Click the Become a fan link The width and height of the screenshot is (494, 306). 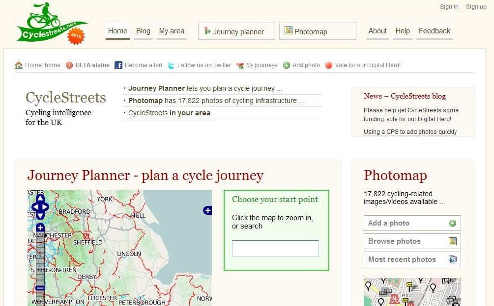tap(144, 65)
